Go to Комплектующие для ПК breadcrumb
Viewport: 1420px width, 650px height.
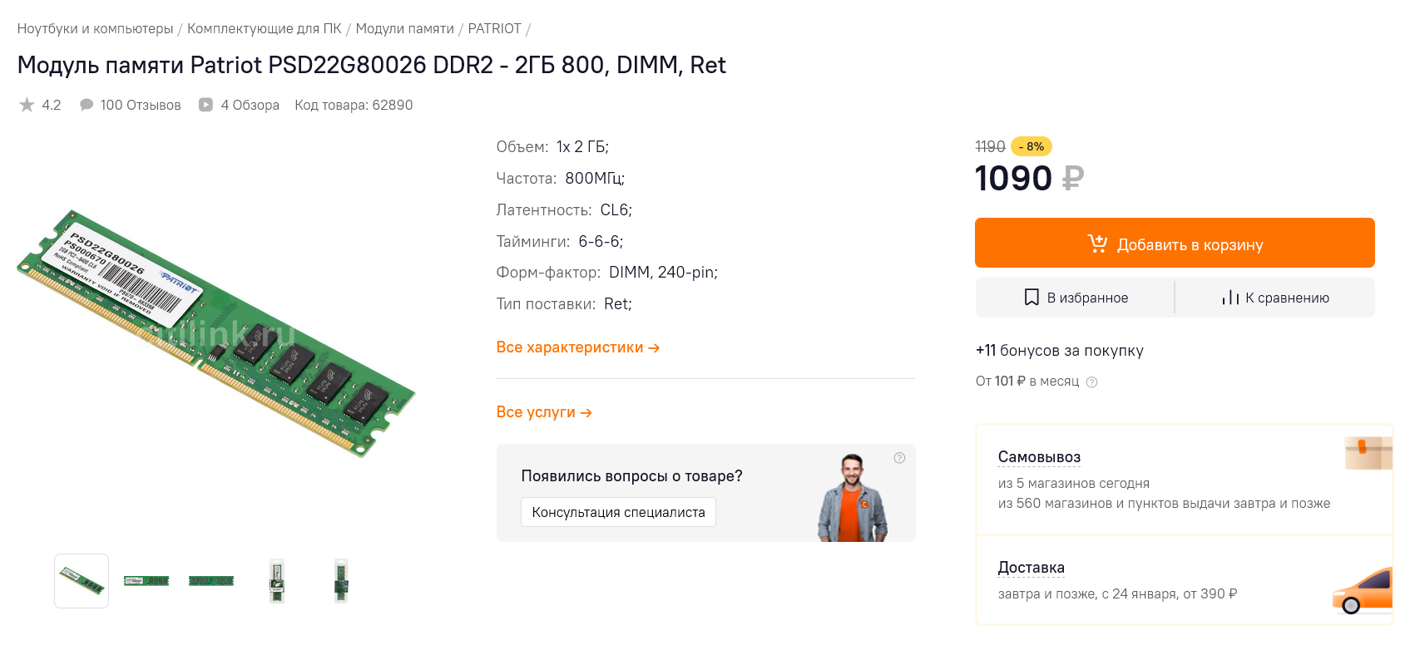pyautogui.click(x=264, y=28)
